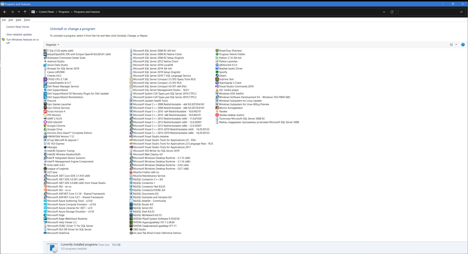Focus the Search Programs and Features box
This screenshot has width=468, height=254.
pyautogui.click(x=431, y=12)
